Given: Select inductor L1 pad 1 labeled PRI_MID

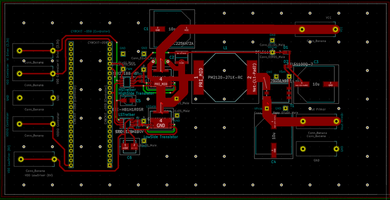Looking at the screenshot, I should pos(198,77).
